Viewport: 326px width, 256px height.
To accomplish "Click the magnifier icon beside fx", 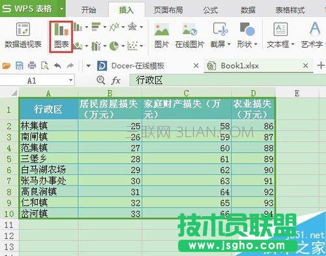I will pyautogui.click(x=100, y=80).
